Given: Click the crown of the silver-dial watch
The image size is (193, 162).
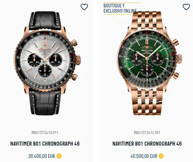Looking at the screenshot, I should coord(78,59).
